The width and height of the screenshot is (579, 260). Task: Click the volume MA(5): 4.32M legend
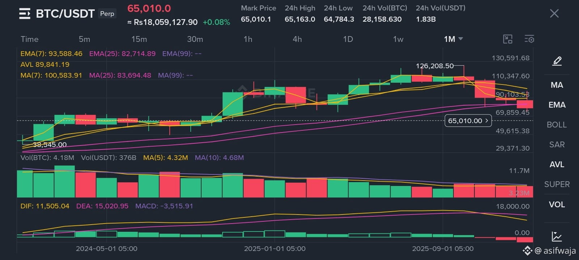point(165,158)
